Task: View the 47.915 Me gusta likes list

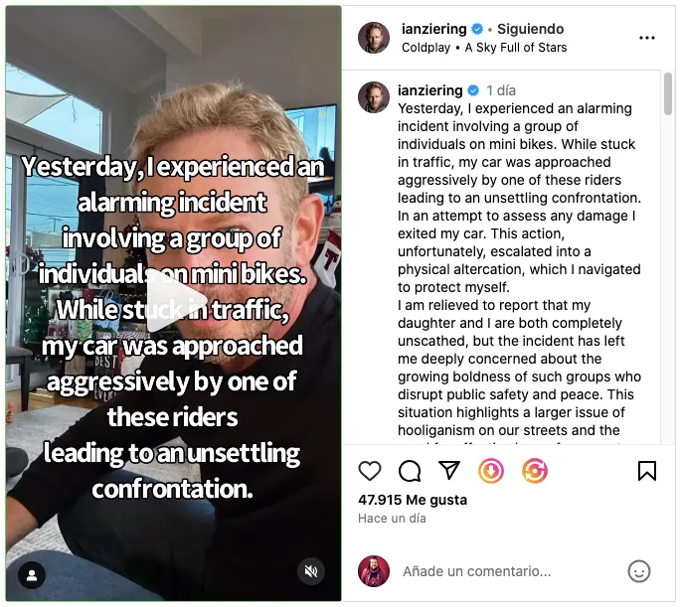Action: pos(413,500)
